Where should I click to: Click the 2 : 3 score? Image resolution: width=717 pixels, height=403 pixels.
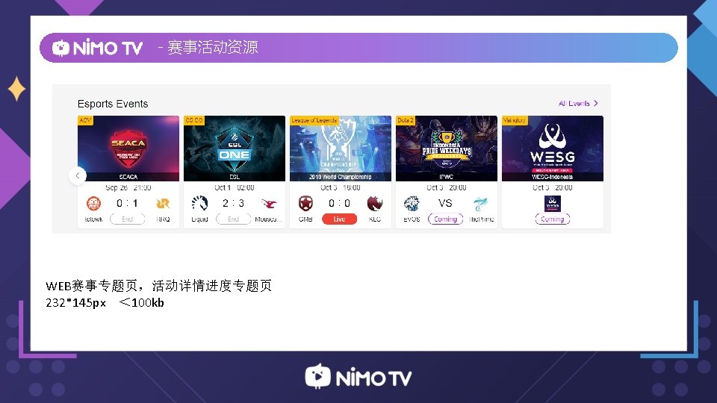click(x=233, y=203)
